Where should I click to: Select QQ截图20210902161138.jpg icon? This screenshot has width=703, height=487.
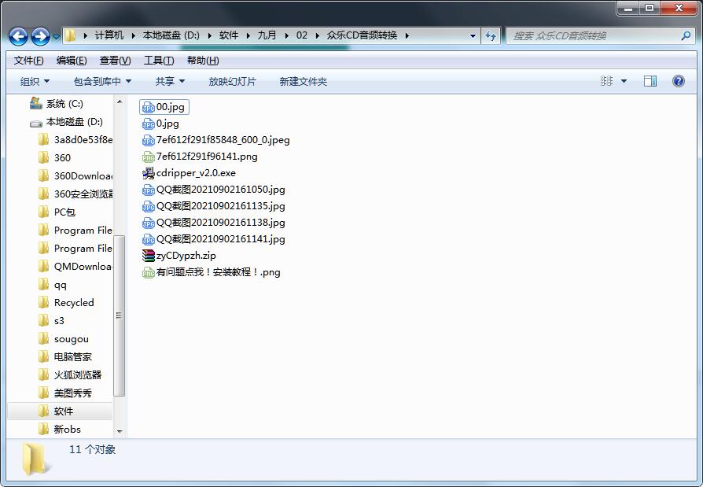coord(149,223)
